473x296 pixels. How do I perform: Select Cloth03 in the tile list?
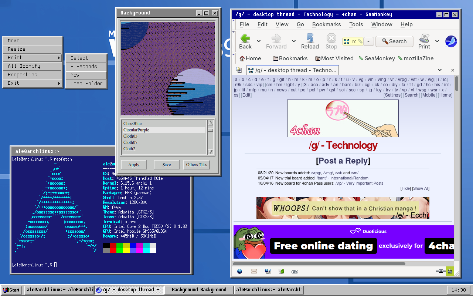pos(164,136)
